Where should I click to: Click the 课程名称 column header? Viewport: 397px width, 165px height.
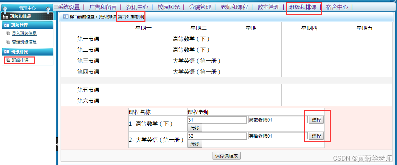pos(140,112)
